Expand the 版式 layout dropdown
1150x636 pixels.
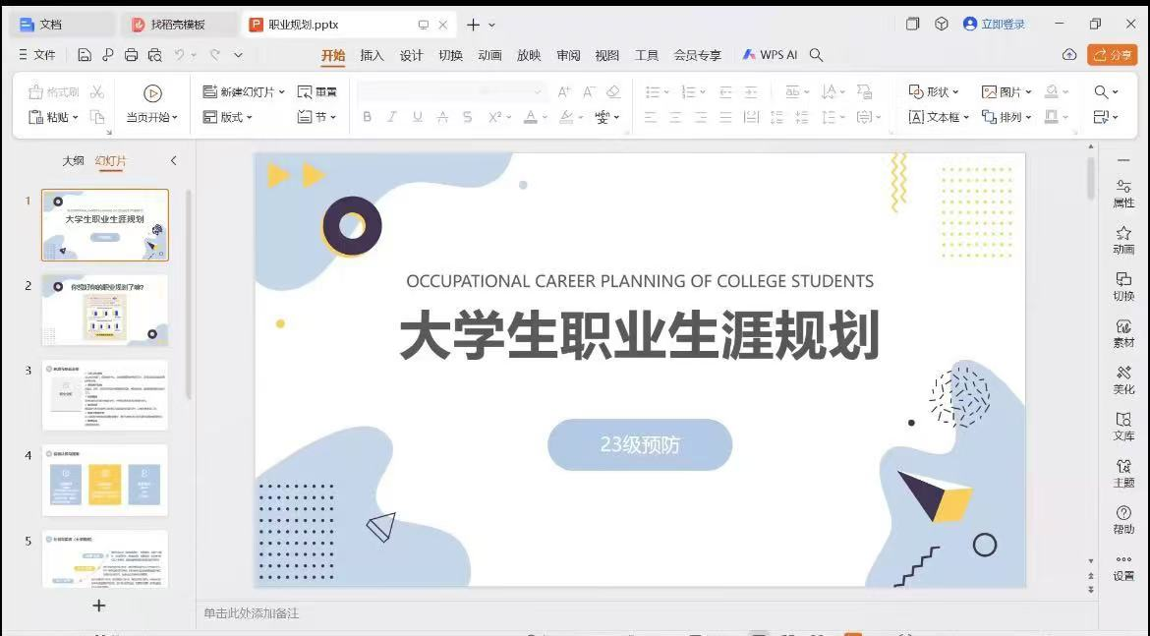[250, 117]
